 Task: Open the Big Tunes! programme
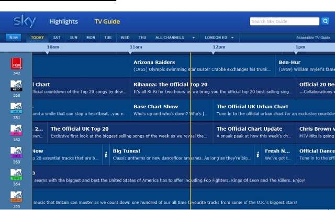[x=182, y=155]
